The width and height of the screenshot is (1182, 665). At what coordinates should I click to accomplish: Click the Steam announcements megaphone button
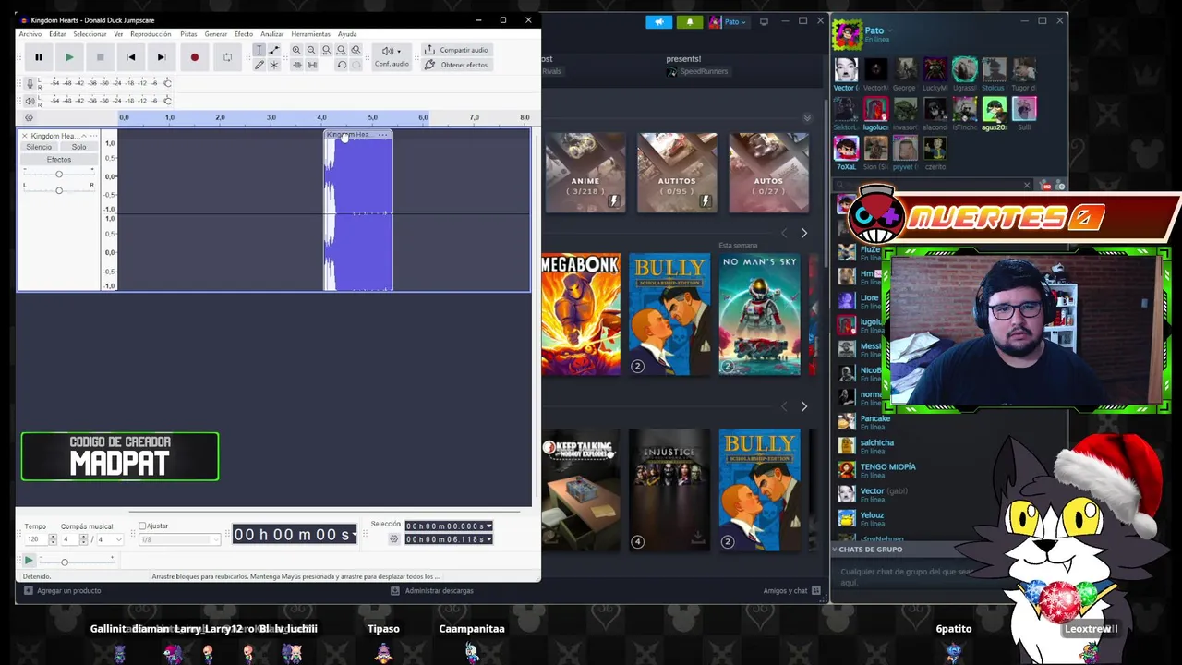click(658, 22)
